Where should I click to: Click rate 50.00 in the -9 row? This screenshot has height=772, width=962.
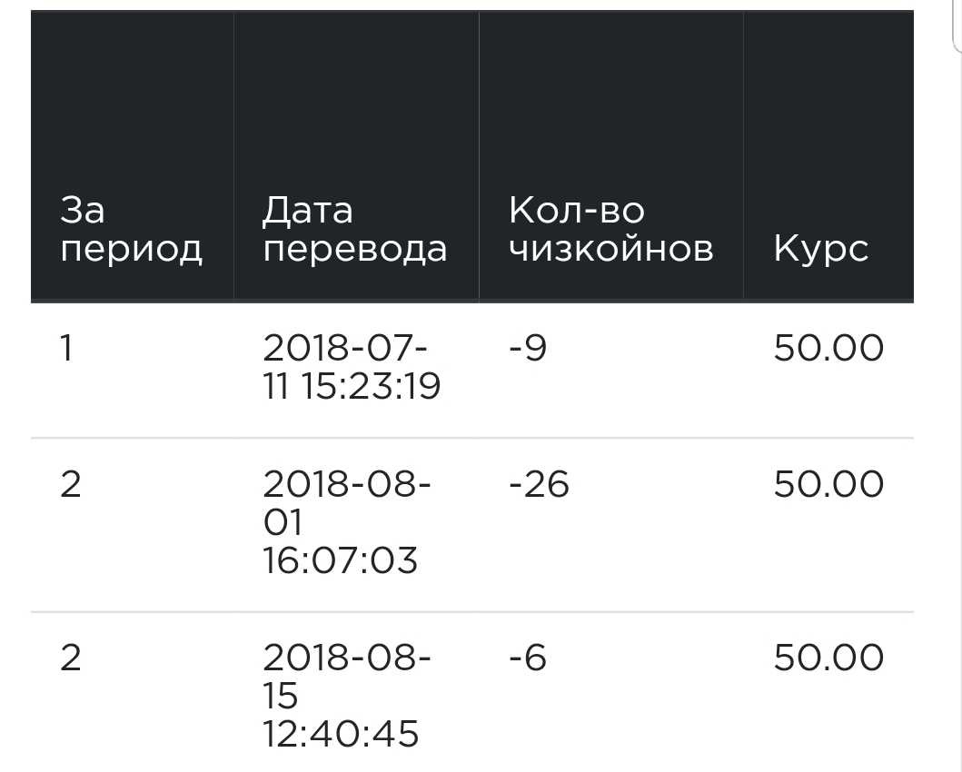(x=828, y=349)
